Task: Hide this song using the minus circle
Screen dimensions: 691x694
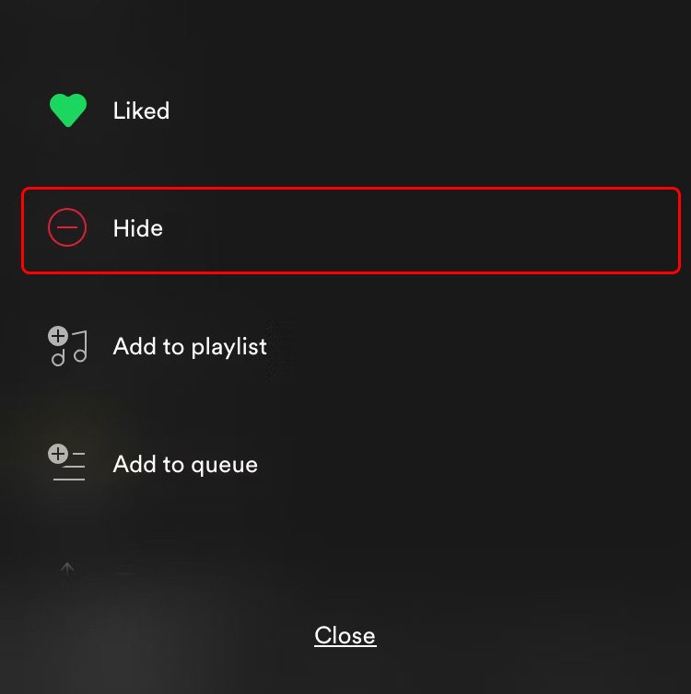Action: pyautogui.click(x=67, y=228)
